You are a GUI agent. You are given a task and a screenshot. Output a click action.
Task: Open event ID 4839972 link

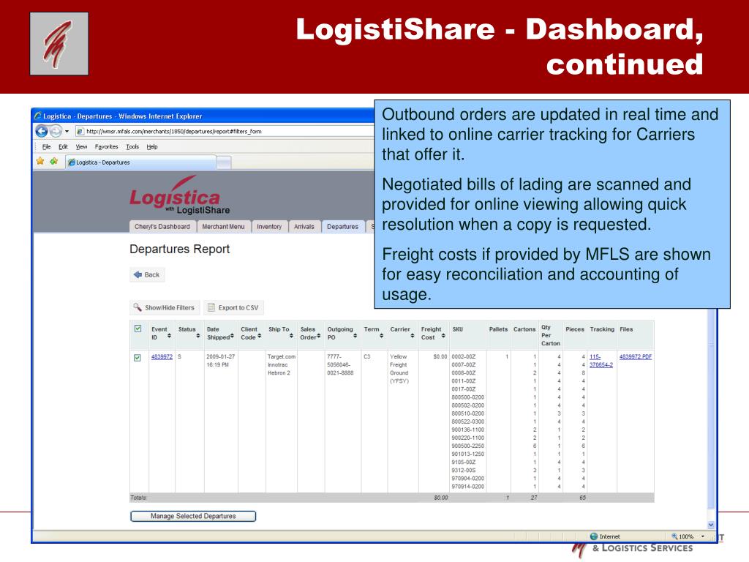coord(162,357)
